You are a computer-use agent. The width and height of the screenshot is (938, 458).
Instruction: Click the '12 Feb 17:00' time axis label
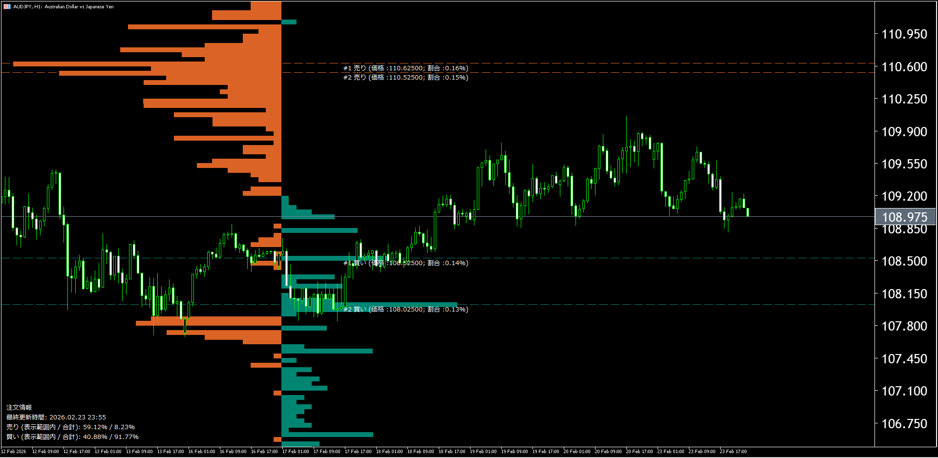coord(77,452)
